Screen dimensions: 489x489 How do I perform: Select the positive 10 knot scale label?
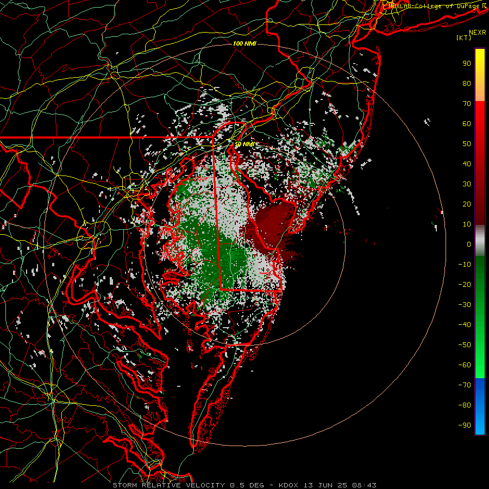(x=467, y=224)
